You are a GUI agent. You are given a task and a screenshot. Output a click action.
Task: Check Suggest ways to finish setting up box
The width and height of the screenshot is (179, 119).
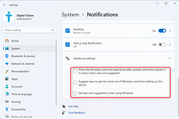coord(75,83)
